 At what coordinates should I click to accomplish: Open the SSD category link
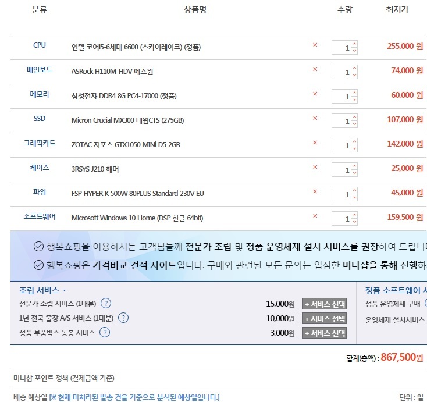click(x=40, y=119)
